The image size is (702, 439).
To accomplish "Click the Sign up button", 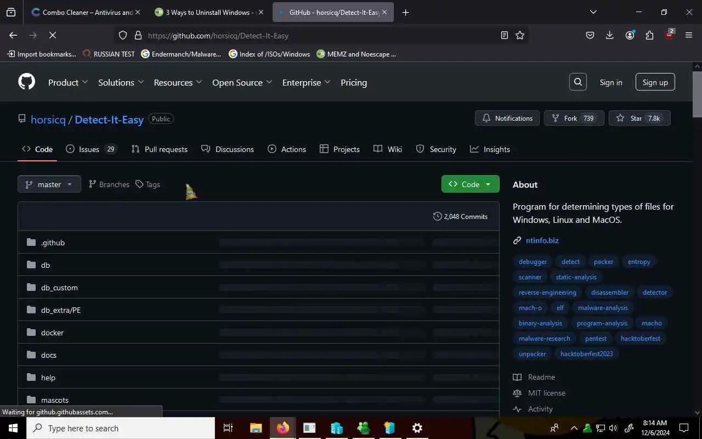I will coord(655,82).
